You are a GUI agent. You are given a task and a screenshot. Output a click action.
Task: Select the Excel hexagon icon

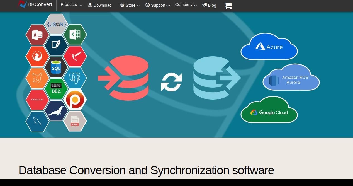[75, 35]
